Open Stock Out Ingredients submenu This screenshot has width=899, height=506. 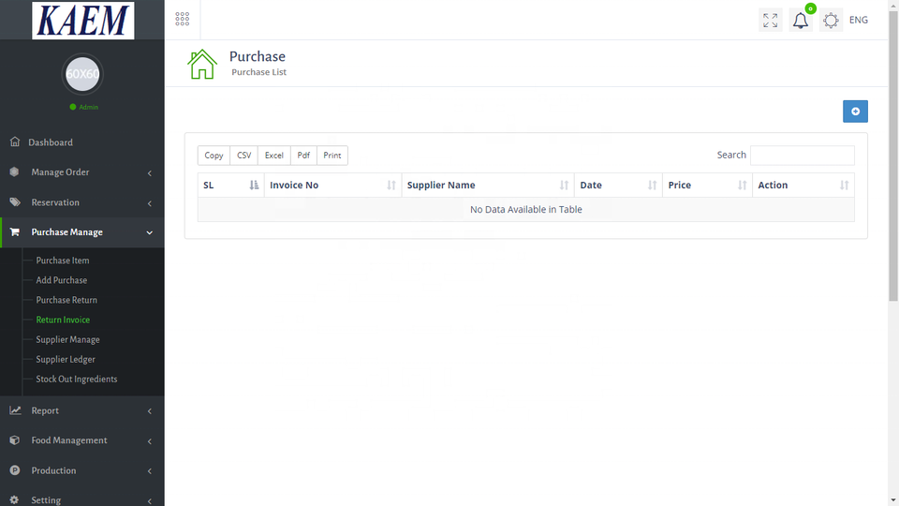[x=76, y=379]
